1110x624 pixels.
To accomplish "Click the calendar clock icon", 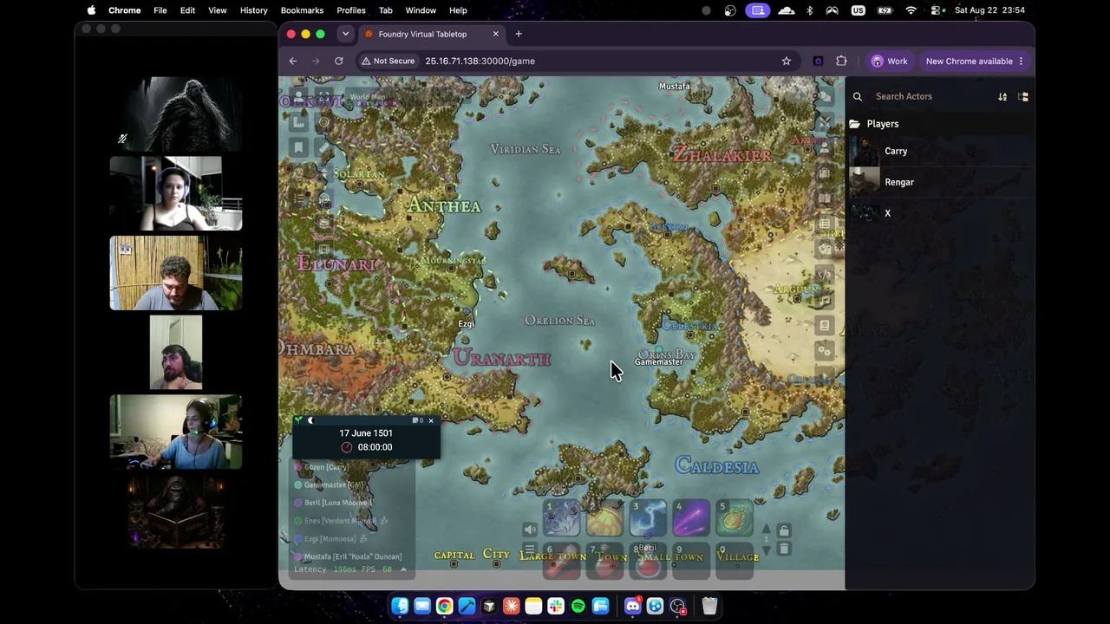I will click(347, 447).
